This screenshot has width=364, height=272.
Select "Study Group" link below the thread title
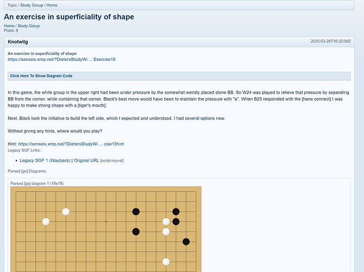click(29, 26)
